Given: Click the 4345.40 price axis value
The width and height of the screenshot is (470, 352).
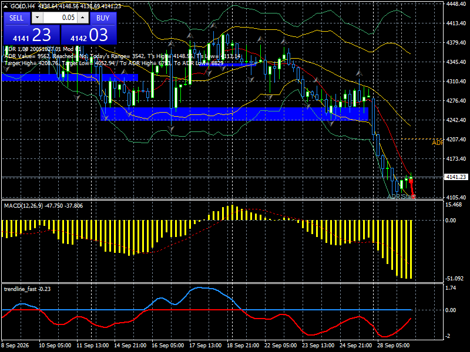Looking at the screenshot, I should [x=456, y=62].
